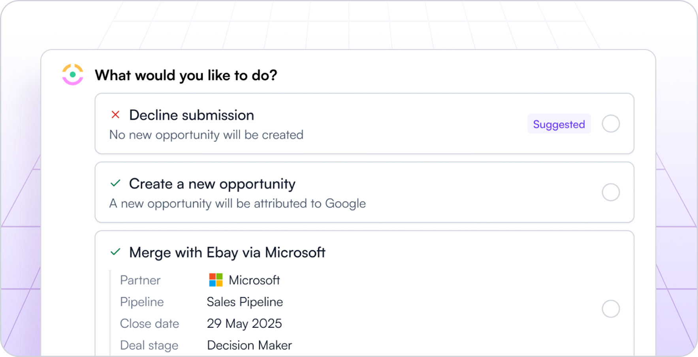Click the Deal stage field label
This screenshot has height=357, width=698.
[149, 345]
